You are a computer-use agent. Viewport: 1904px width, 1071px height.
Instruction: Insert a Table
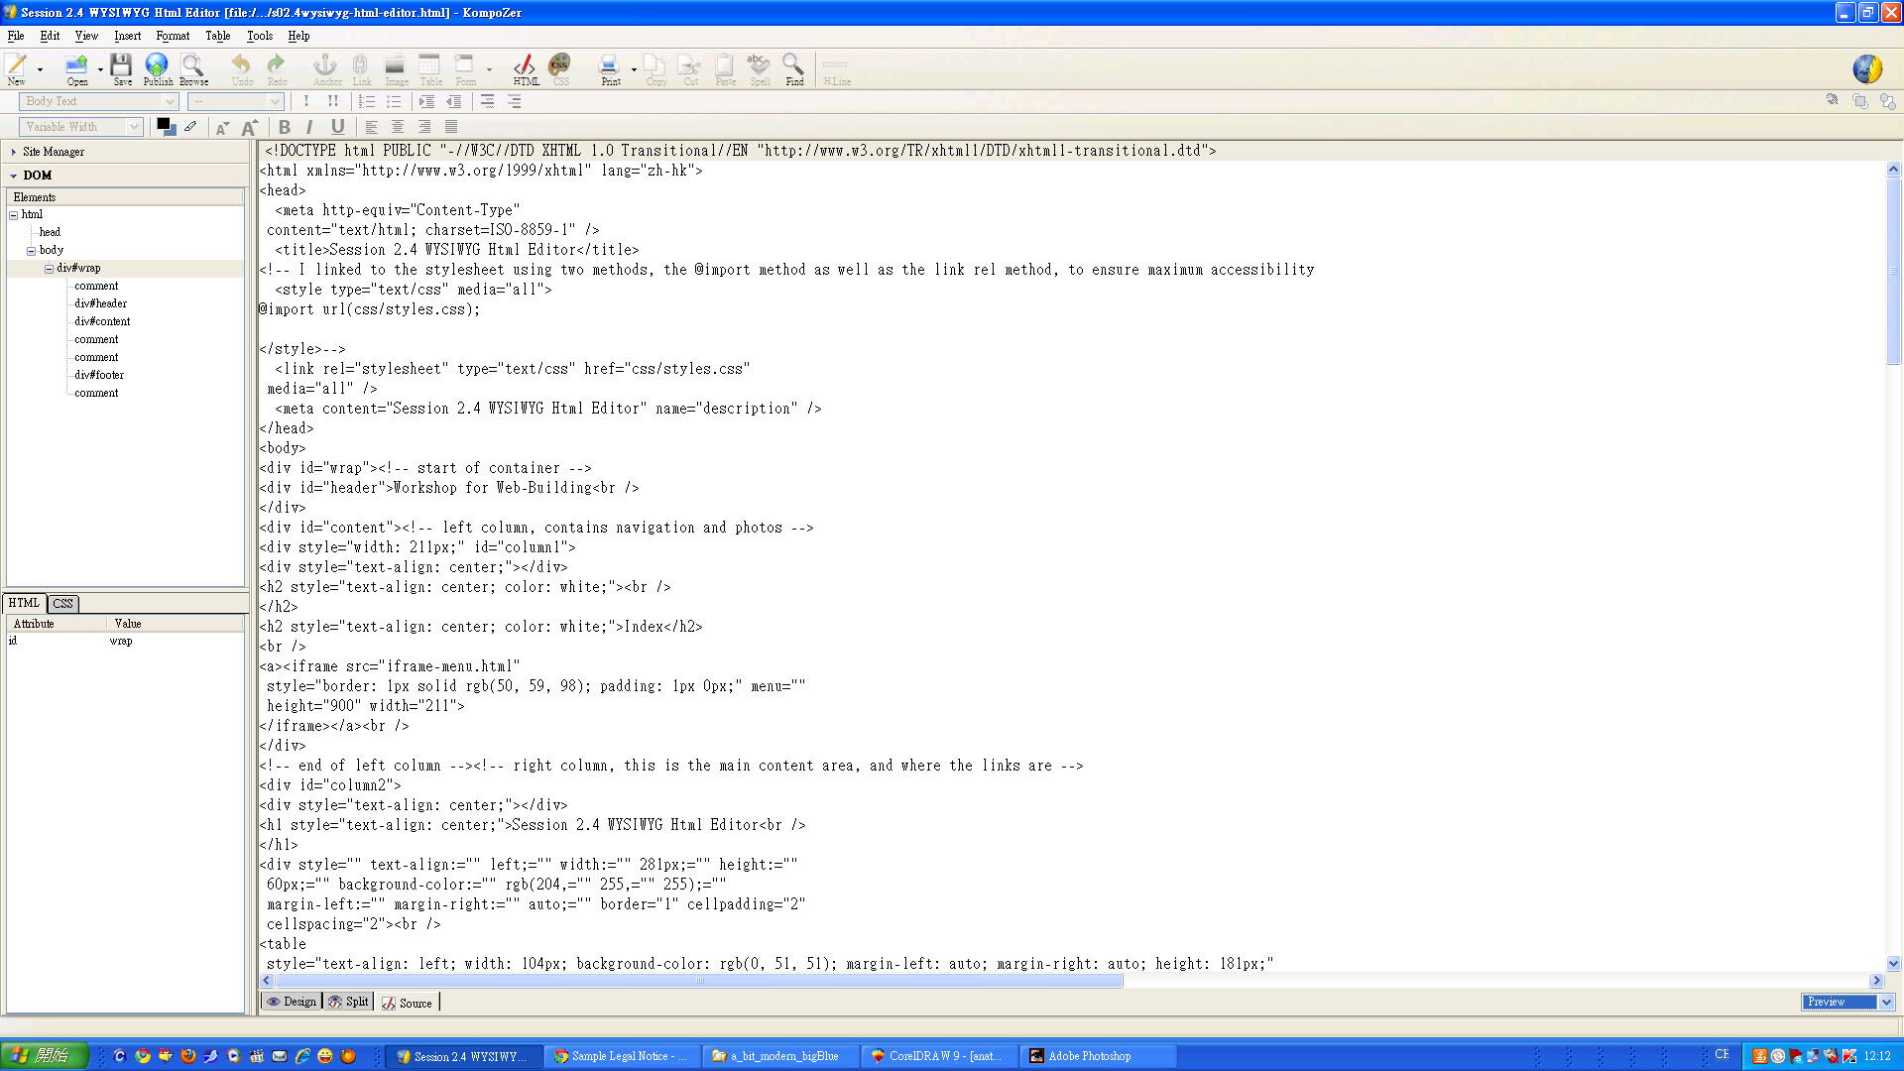coord(430,69)
